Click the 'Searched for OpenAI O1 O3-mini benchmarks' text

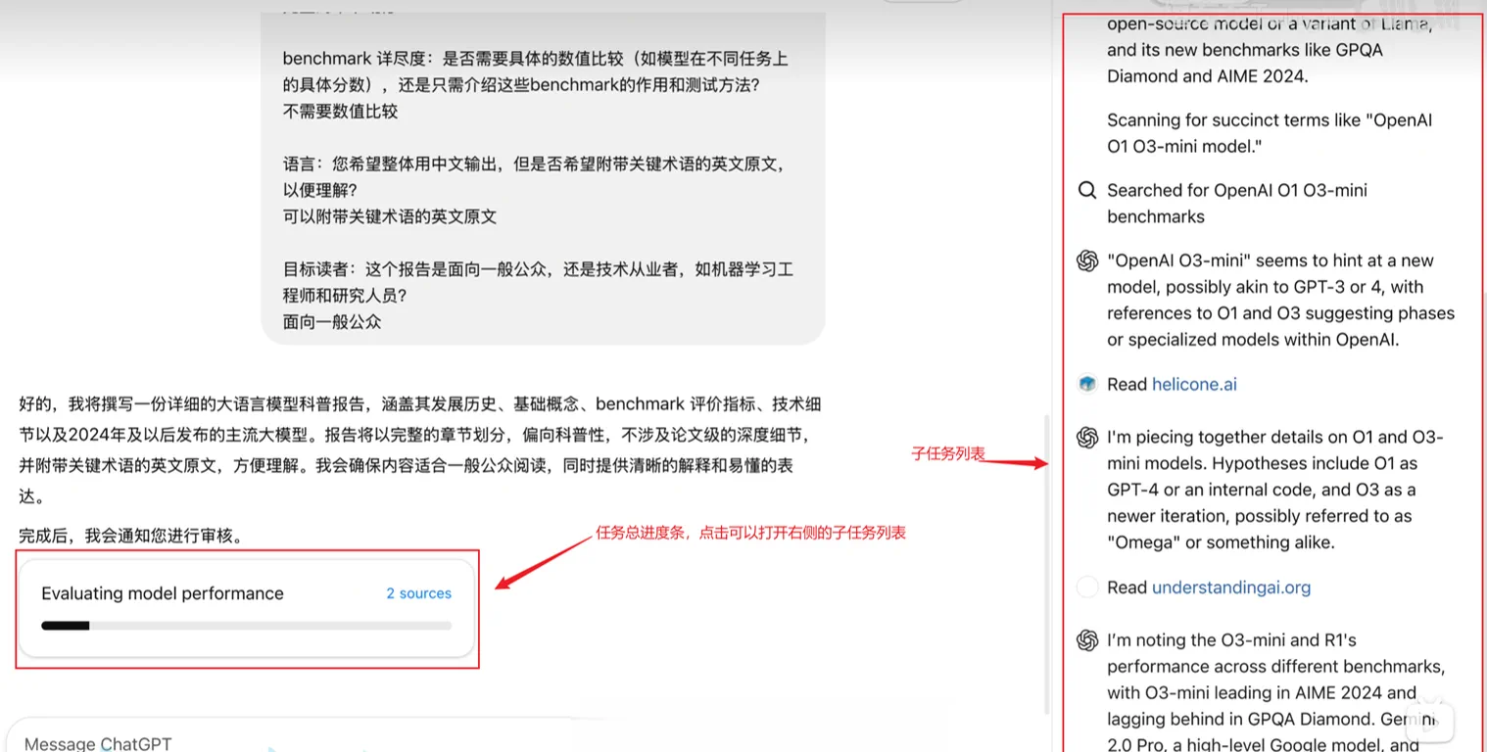(1237, 203)
